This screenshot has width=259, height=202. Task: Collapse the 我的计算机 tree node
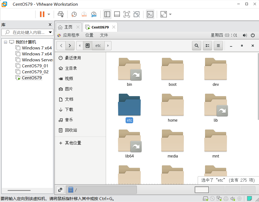[x=5, y=42]
